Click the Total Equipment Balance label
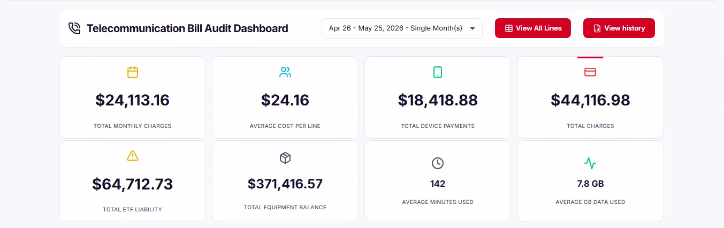 pyautogui.click(x=285, y=207)
